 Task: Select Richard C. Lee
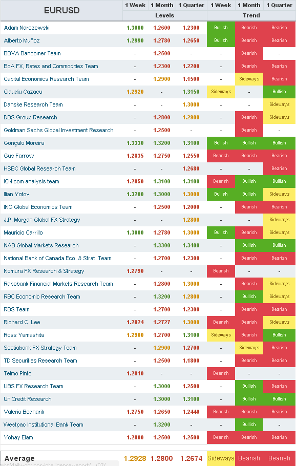pos(22,322)
